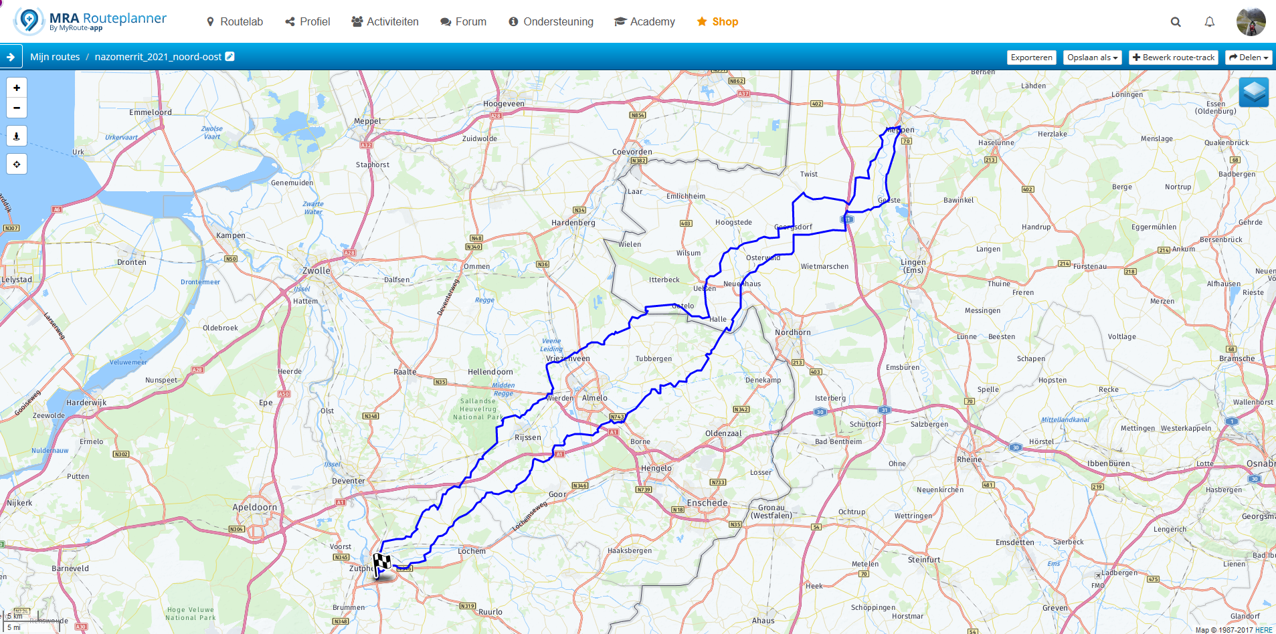
Task: Open the Routelab menu
Action: pos(234,22)
